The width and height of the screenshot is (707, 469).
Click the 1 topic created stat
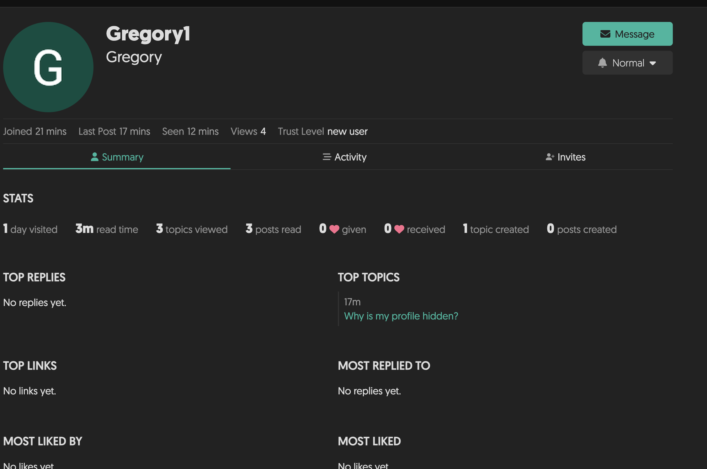click(496, 229)
